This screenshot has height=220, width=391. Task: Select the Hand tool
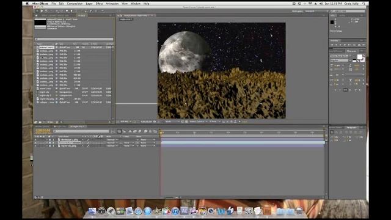(x=42, y=11)
